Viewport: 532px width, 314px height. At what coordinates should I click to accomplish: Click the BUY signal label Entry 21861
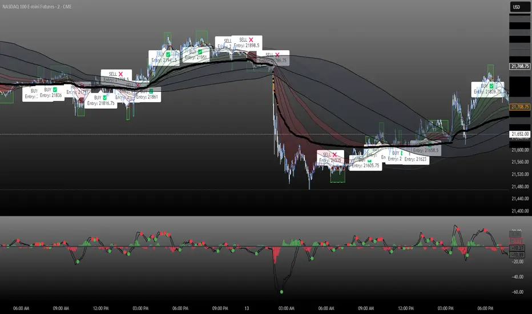point(147,94)
